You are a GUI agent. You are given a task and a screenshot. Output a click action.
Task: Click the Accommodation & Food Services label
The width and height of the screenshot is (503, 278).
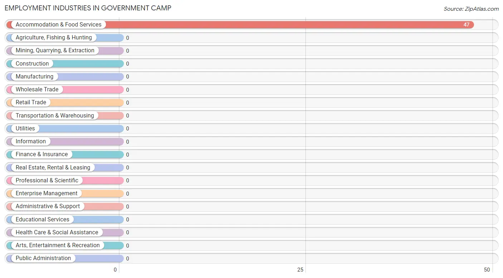coord(59,25)
